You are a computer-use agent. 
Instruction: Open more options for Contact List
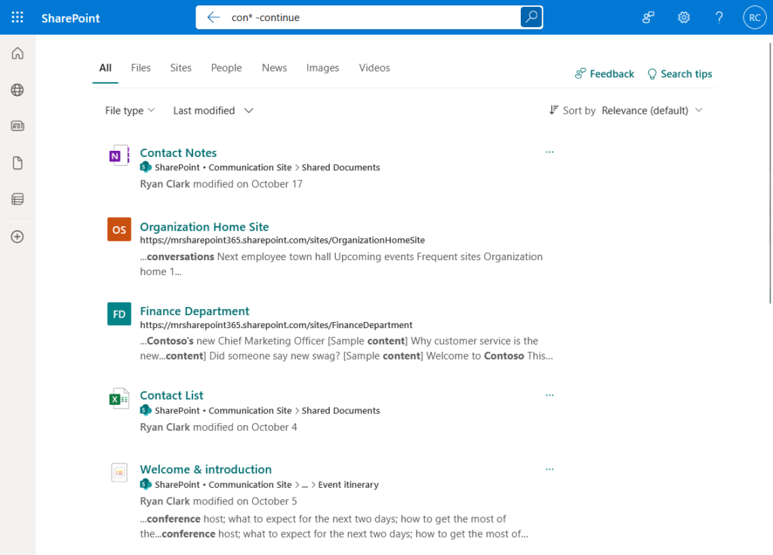550,395
